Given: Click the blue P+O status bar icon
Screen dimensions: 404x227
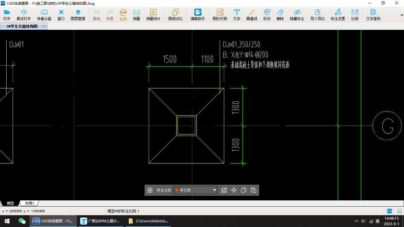Looking at the screenshot, I should pyautogui.click(x=390, y=211).
